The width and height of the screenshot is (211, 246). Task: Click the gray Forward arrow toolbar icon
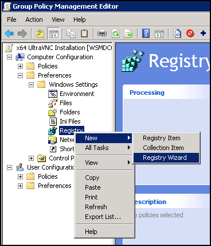click(22, 34)
